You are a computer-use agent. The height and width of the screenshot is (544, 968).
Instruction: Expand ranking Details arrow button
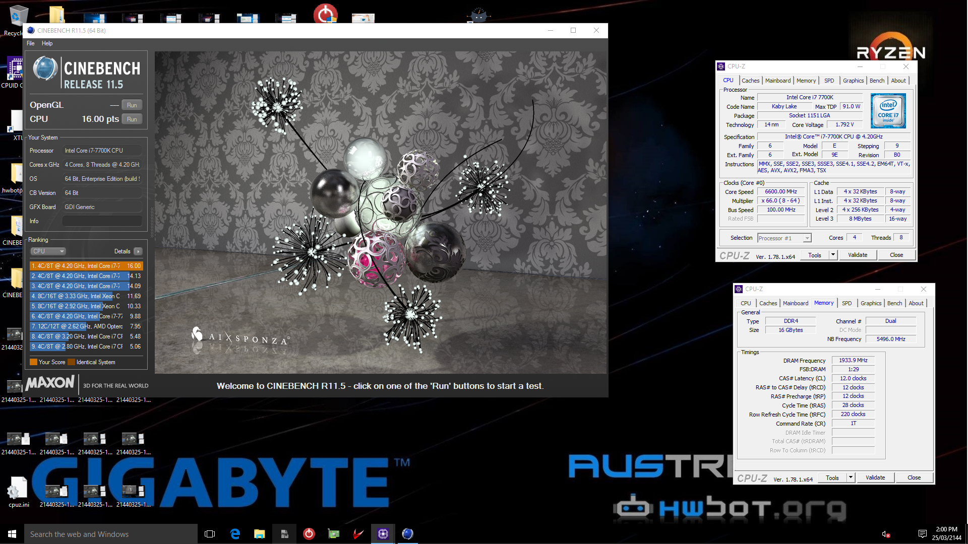(138, 251)
